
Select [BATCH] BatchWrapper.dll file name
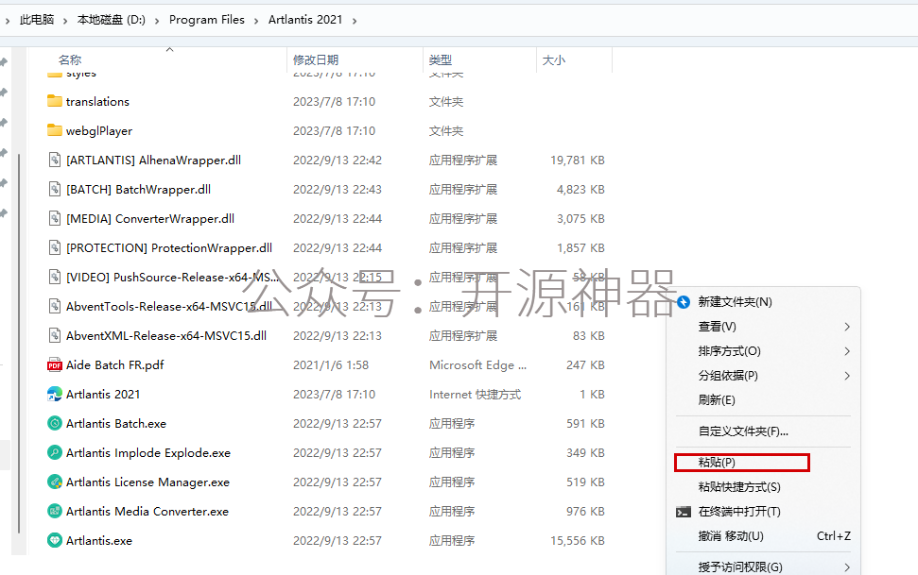click(x=139, y=190)
